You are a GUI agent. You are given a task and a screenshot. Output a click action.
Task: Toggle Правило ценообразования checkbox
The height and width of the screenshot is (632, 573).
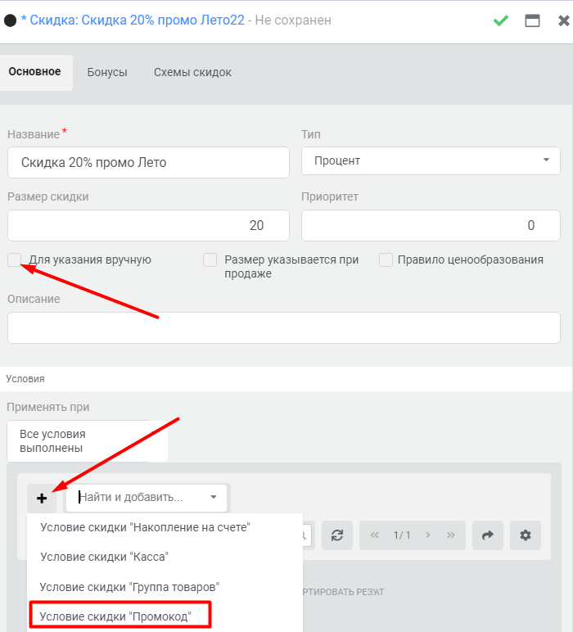(x=386, y=260)
